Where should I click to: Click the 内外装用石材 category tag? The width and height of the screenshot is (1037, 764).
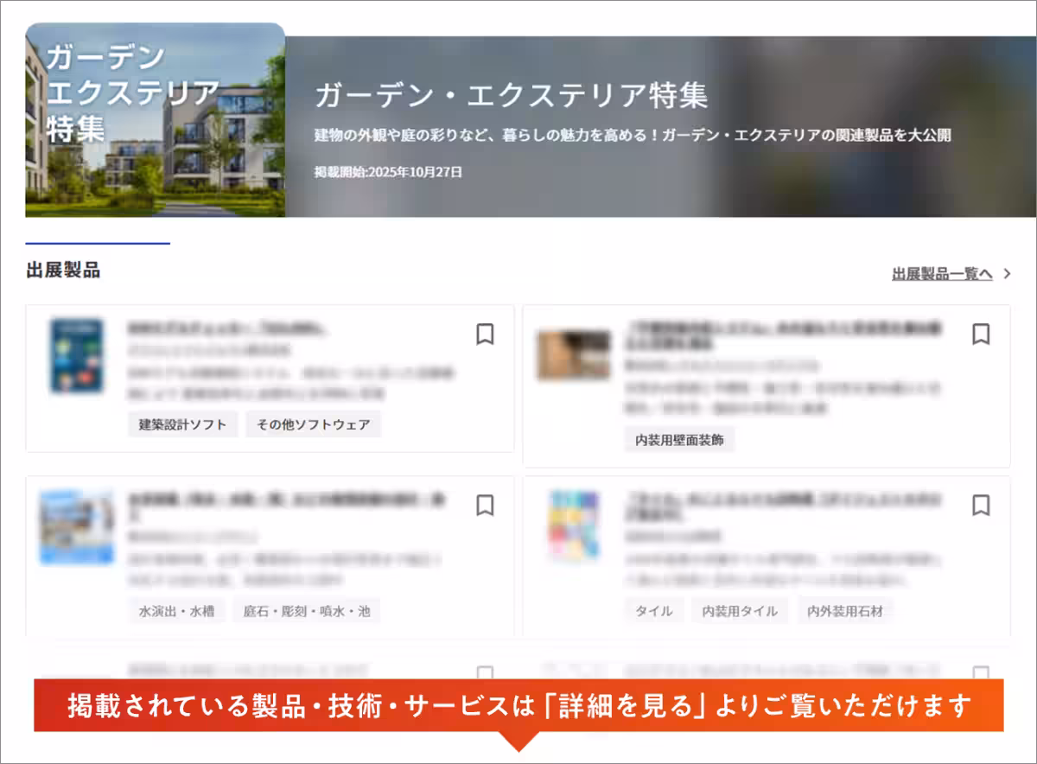(846, 610)
